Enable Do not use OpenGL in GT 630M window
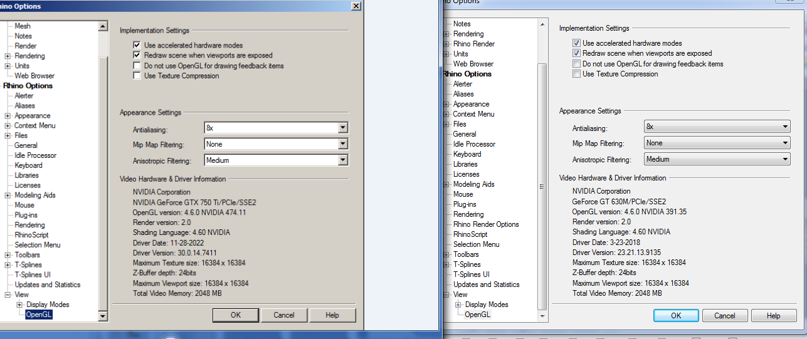Screen dimensions: 807x339 coord(576,64)
